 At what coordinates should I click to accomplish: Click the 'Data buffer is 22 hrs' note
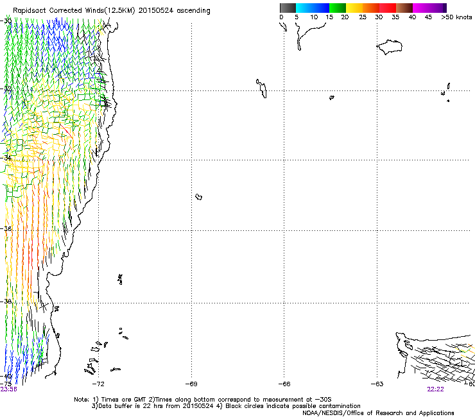click(x=153, y=406)
